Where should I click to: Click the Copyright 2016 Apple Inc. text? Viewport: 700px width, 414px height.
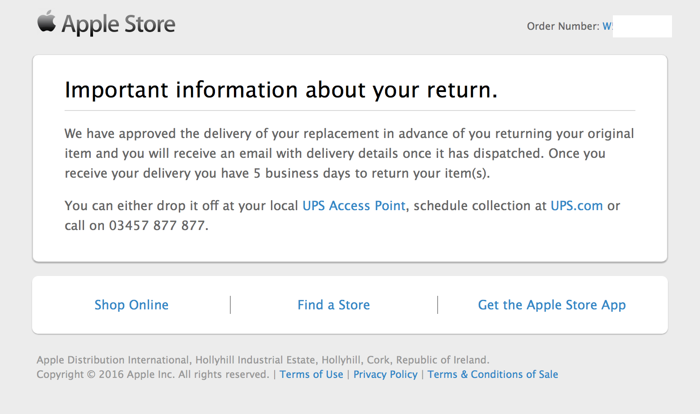coord(153,374)
